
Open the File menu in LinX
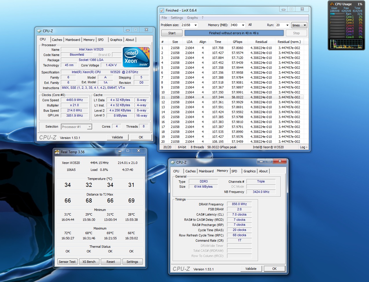(x=164, y=18)
